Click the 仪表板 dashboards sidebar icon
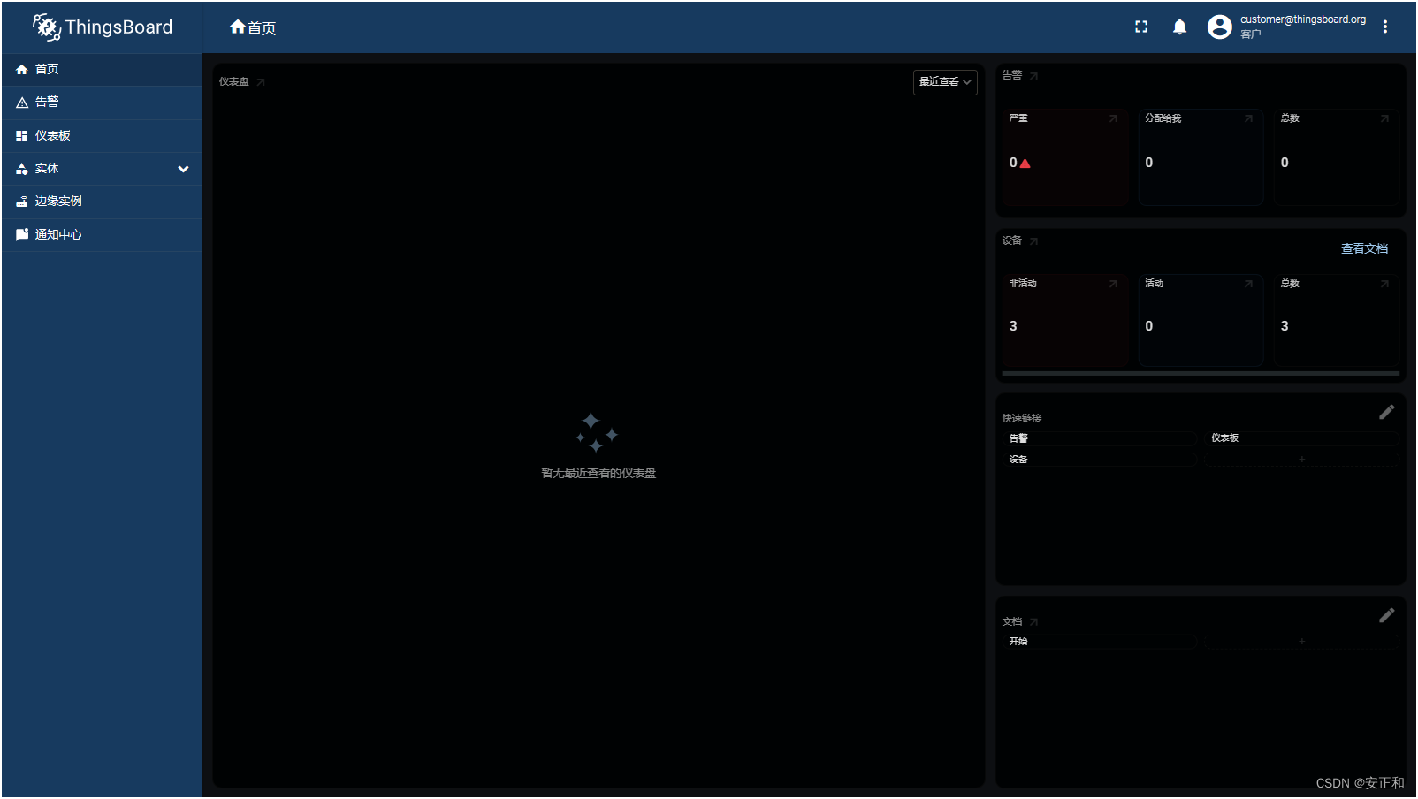 coord(21,135)
